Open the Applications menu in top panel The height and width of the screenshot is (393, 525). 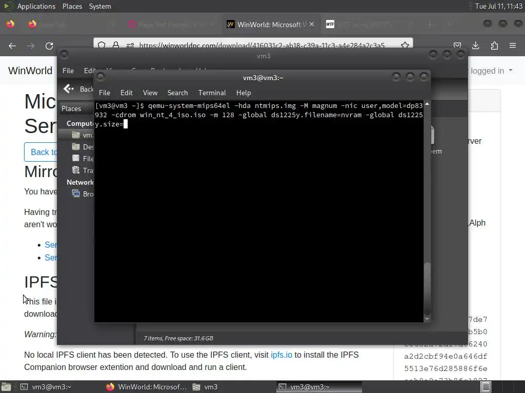pyautogui.click(x=36, y=6)
